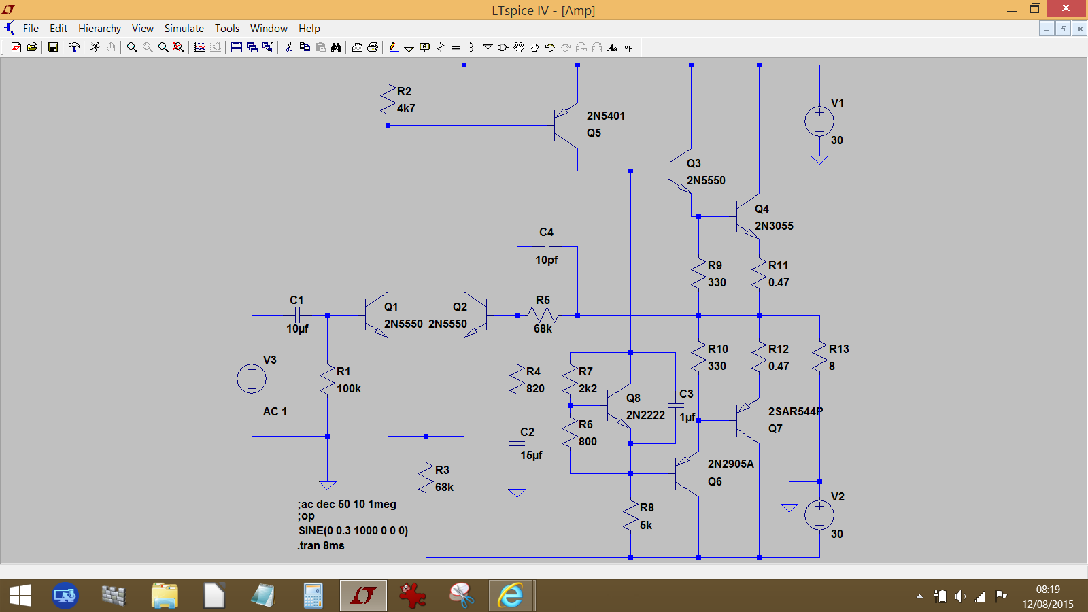
Task: Select the Label Net tool
Action: click(x=425, y=47)
